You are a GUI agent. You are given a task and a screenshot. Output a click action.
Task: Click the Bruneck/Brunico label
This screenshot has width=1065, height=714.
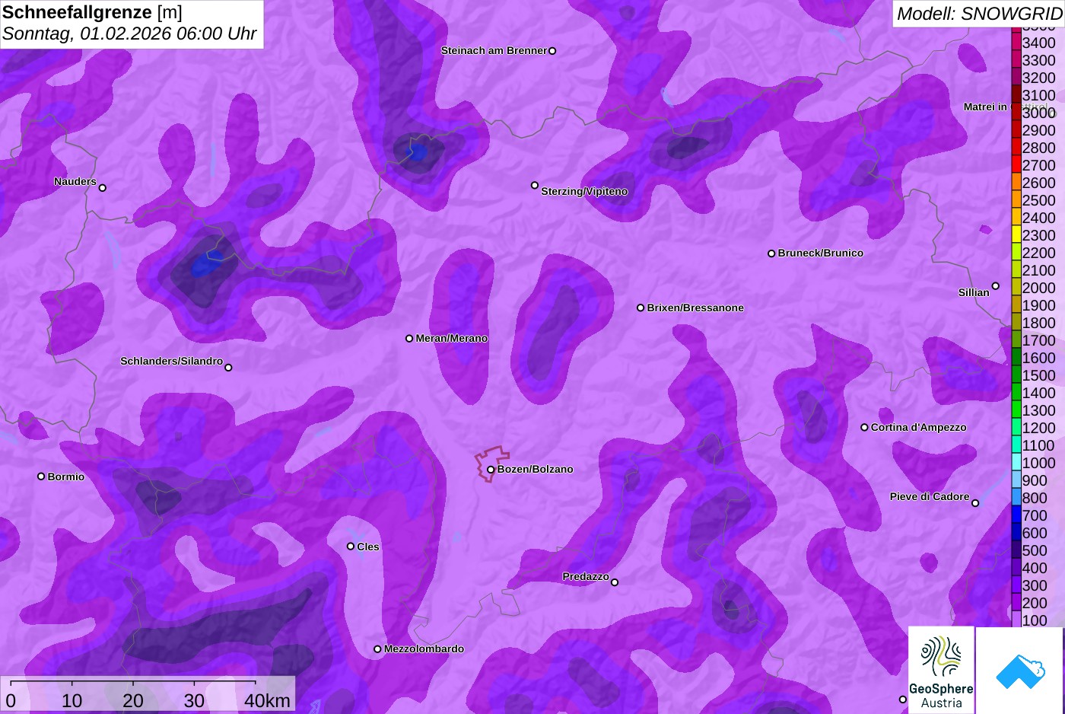821,253
